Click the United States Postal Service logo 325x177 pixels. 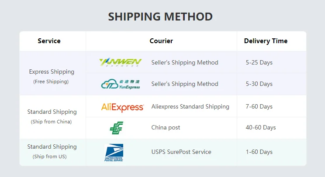point(114,153)
